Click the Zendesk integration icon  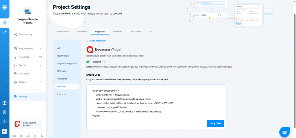35,136
